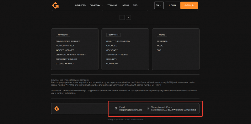Open the Stocks Market link
This screenshot has height=124, width=251.
65,64
